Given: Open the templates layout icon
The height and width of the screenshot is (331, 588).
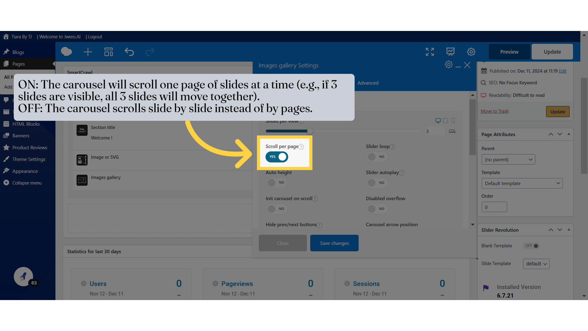Looking at the screenshot, I should 108,52.
